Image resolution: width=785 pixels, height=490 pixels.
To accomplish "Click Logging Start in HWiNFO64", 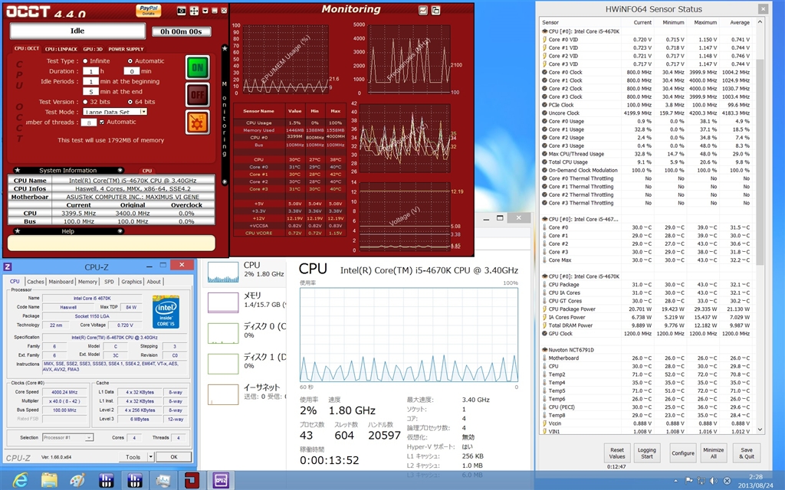I will [x=646, y=453].
